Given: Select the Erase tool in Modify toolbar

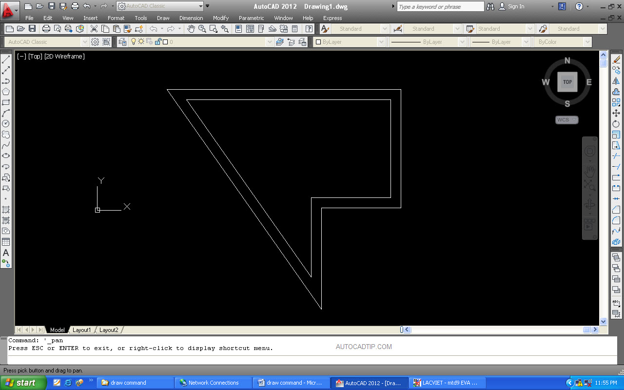Looking at the screenshot, I should pos(616,59).
